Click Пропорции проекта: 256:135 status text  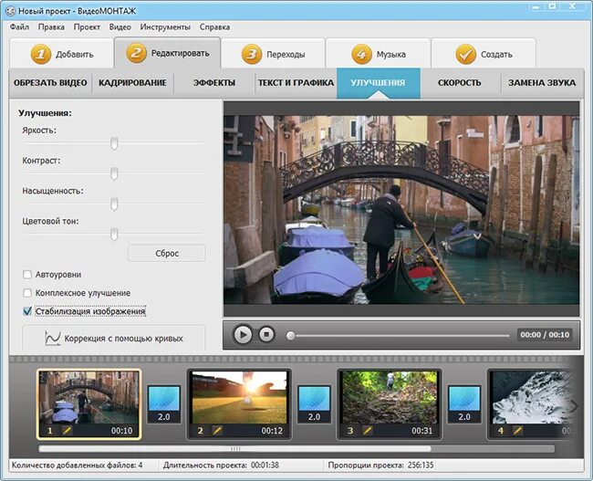(380, 465)
